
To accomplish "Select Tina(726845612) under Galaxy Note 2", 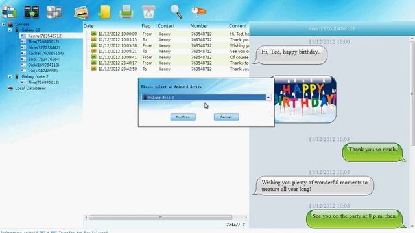I will pyautogui.click(x=43, y=82).
